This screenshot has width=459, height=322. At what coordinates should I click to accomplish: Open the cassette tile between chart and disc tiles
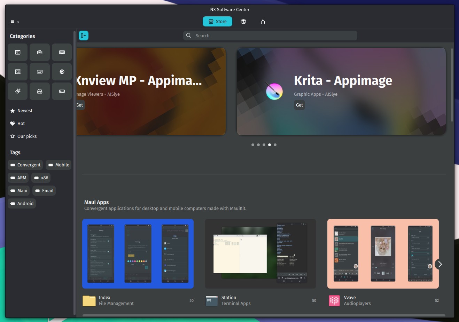click(40, 72)
